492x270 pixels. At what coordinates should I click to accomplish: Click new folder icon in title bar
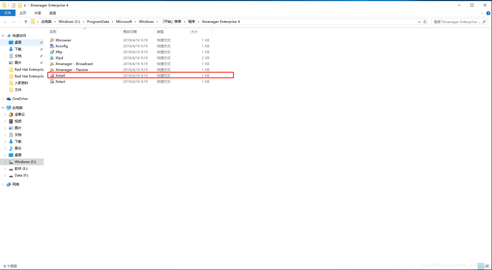coord(20,5)
